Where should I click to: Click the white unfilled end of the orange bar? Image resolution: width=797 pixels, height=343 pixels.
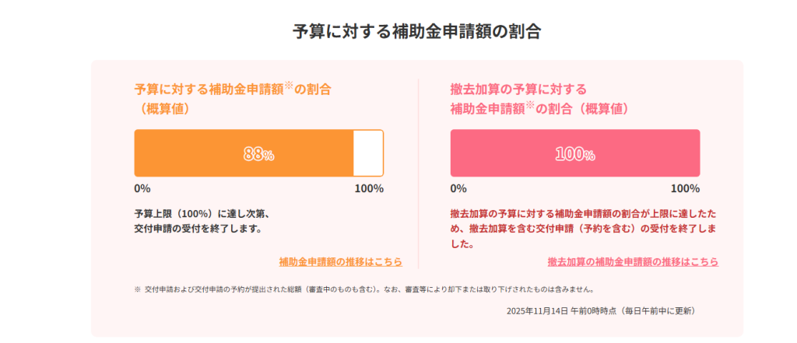click(x=368, y=153)
